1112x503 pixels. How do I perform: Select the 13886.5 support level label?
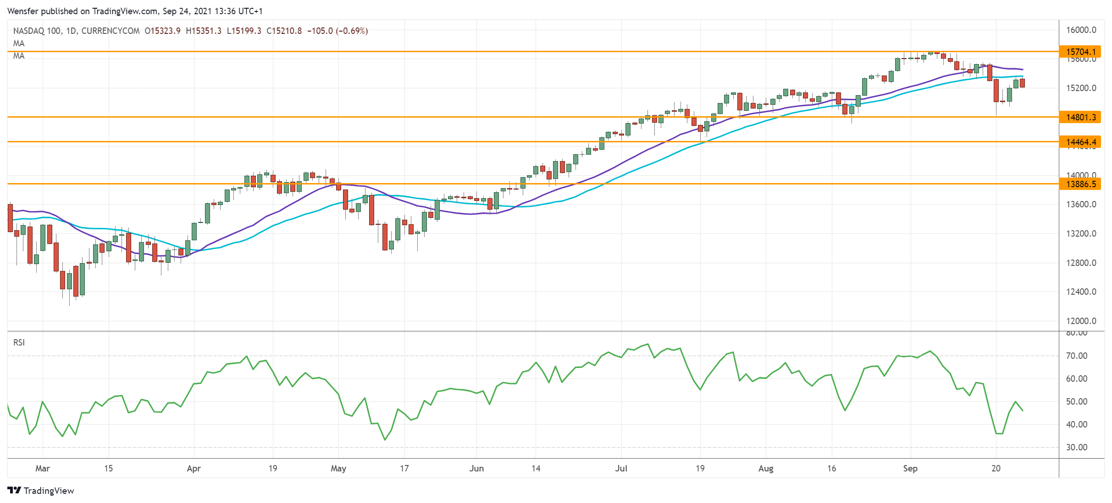[x=1080, y=184]
